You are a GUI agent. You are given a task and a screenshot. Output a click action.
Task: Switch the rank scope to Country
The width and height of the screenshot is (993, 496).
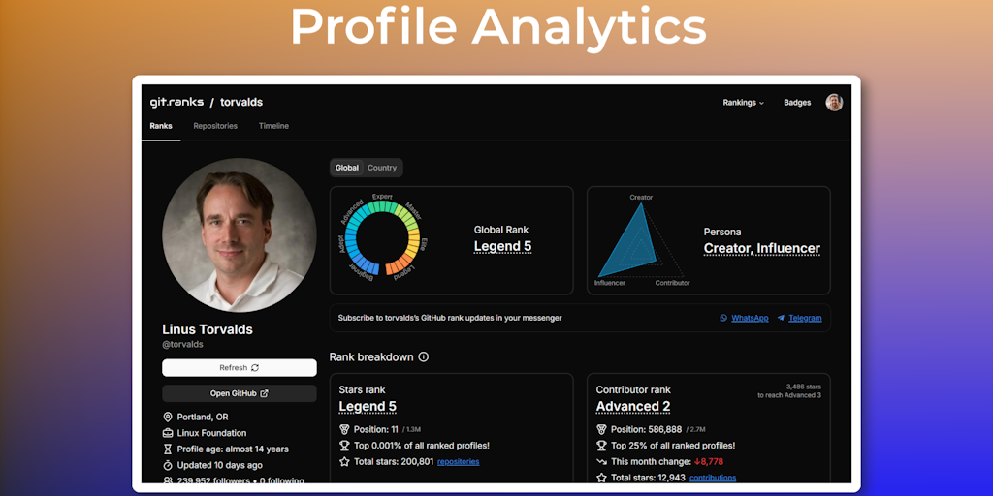click(x=382, y=168)
